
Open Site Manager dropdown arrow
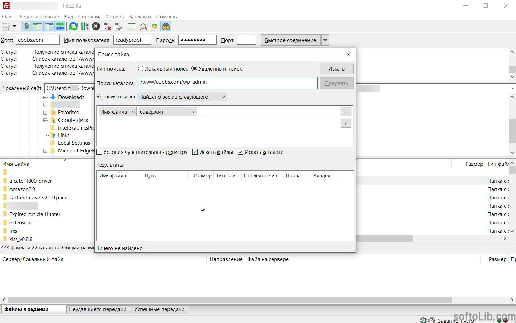click(15, 26)
